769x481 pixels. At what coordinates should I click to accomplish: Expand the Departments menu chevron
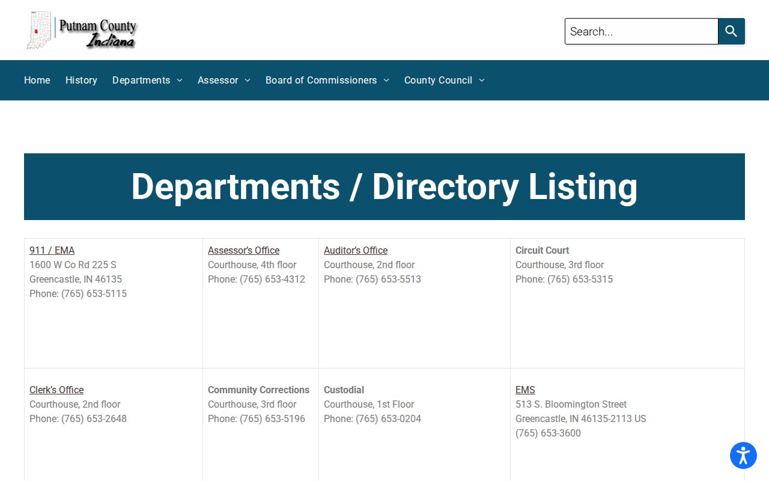click(x=180, y=81)
